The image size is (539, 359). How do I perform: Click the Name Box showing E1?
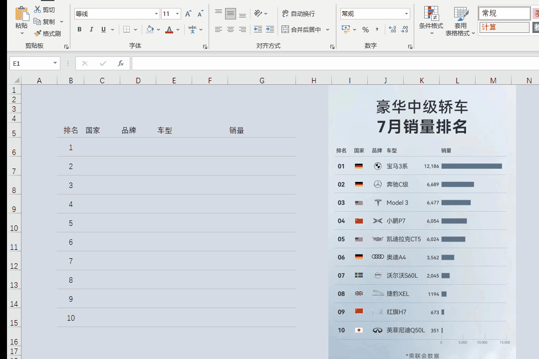34,63
